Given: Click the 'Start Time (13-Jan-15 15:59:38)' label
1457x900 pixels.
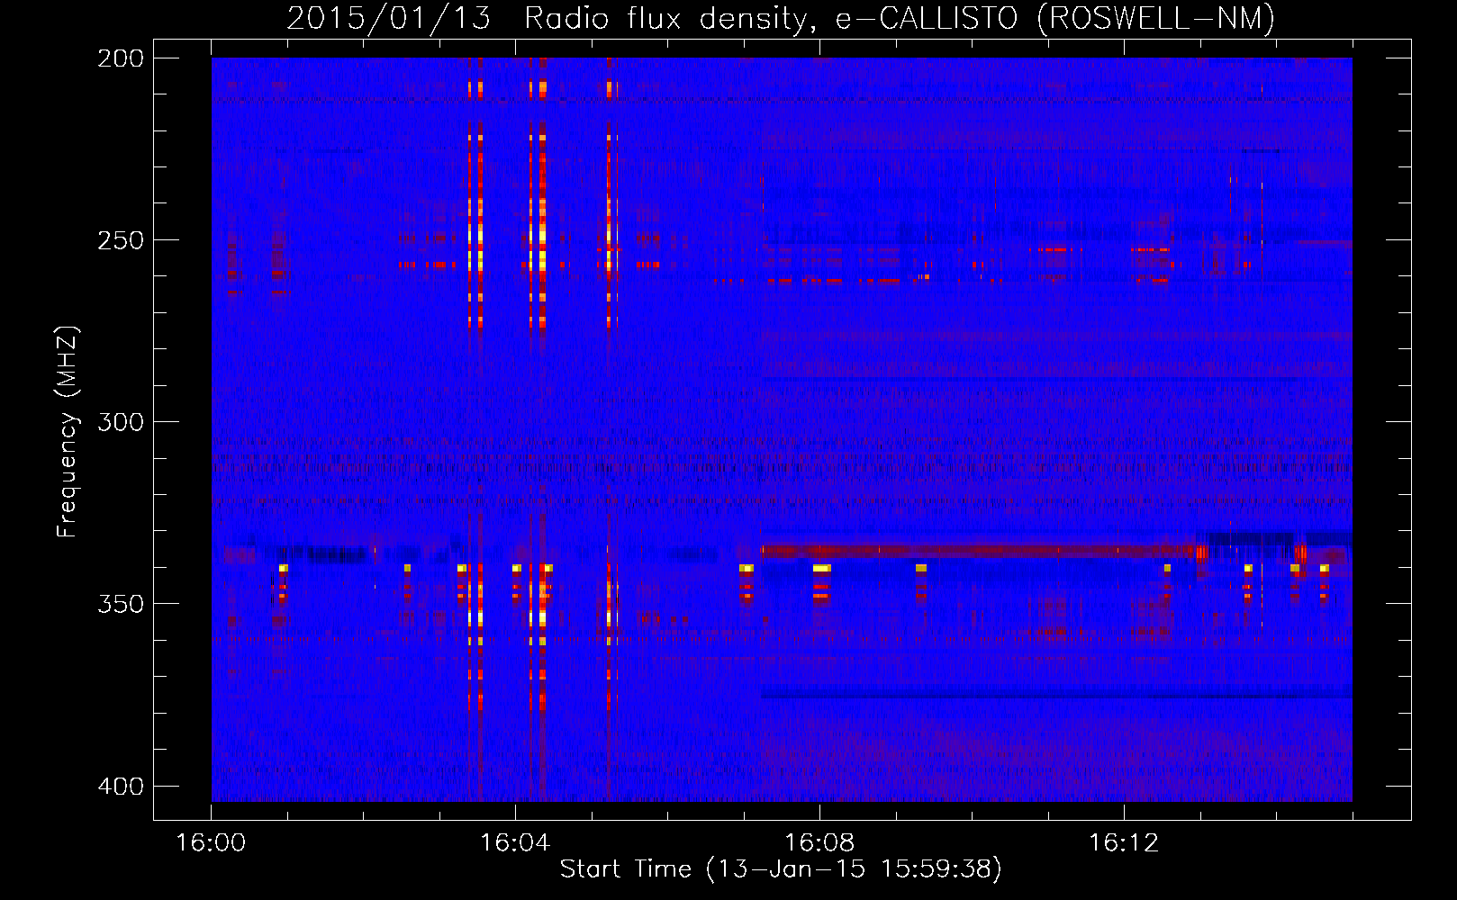Looking at the screenshot, I should (x=781, y=868).
